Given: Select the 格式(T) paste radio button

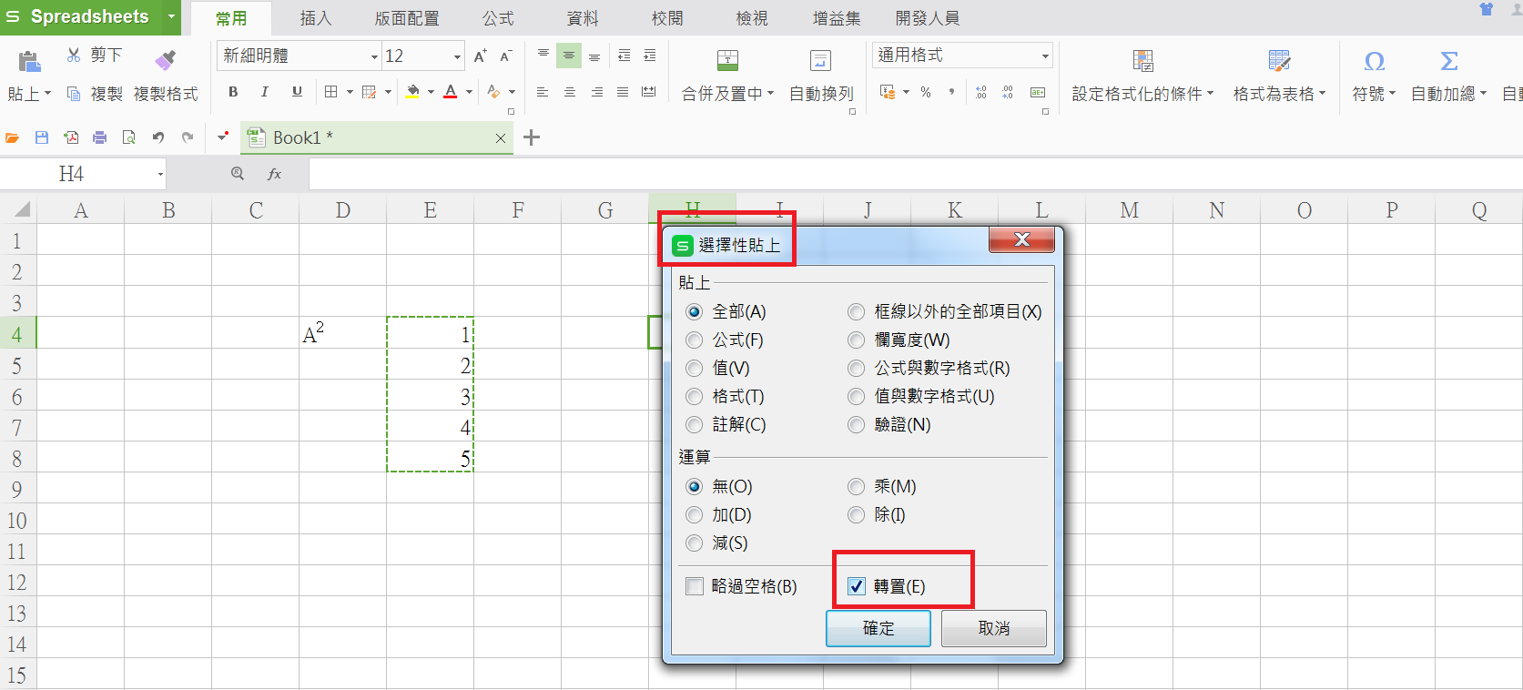Looking at the screenshot, I should point(695,397).
